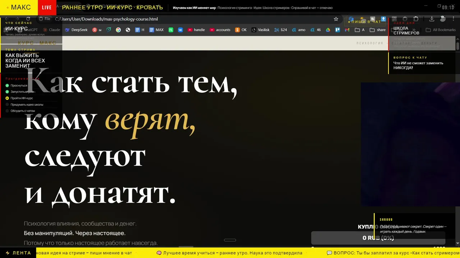
Task: Open the amo bookmark
Action: [299, 30]
